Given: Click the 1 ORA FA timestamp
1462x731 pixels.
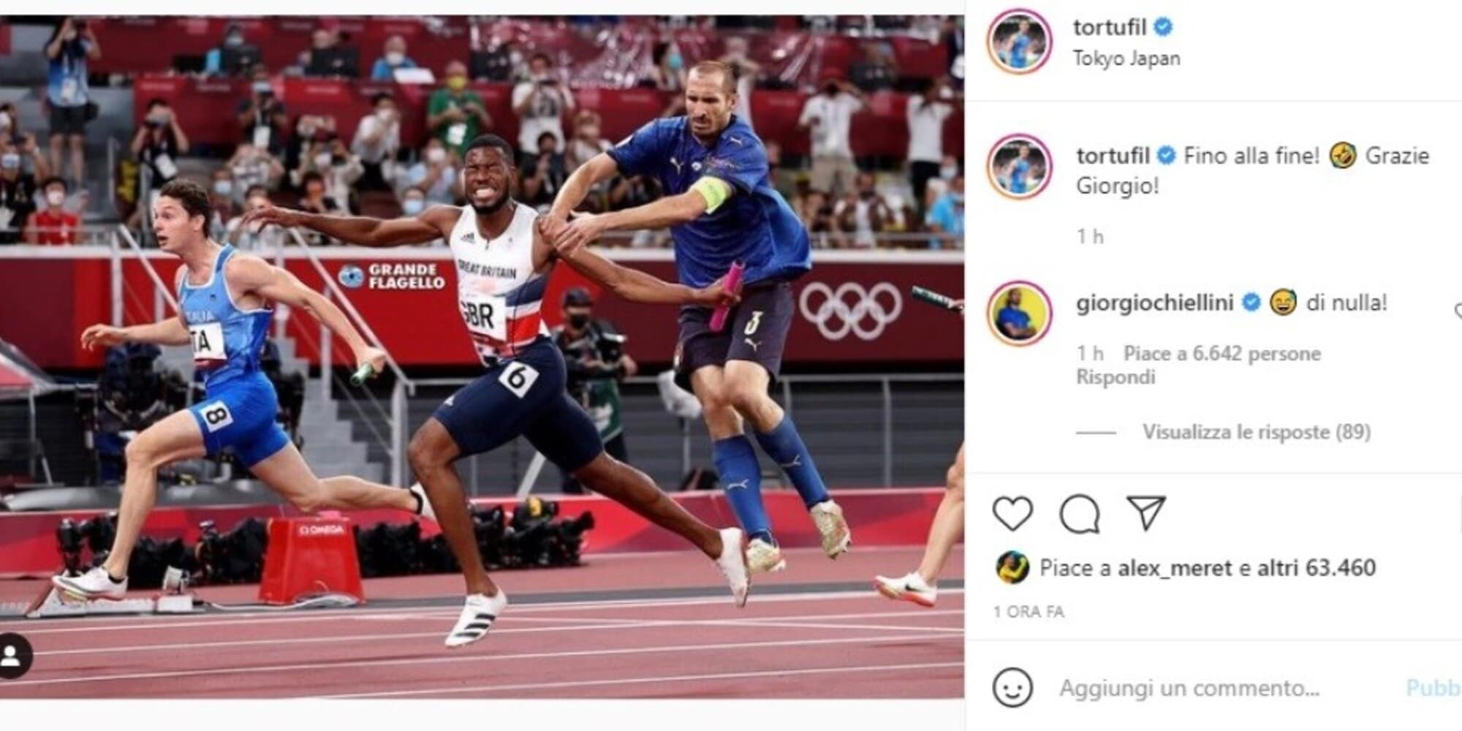Looking at the screenshot, I should click(x=1029, y=612).
